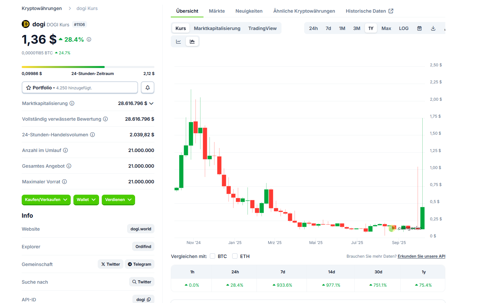Toggle LOG scale on chart
The height and width of the screenshot is (303, 483).
404,28
